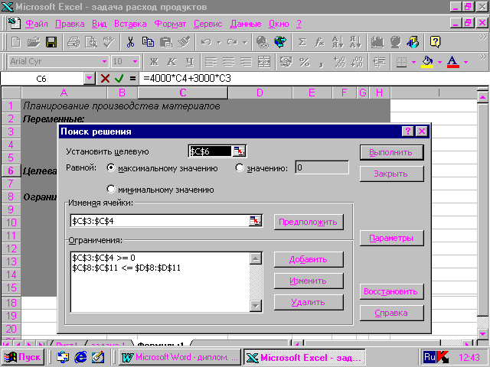This screenshot has width=490, height=367.
Task: Select the значению radio button
Action: [240, 167]
